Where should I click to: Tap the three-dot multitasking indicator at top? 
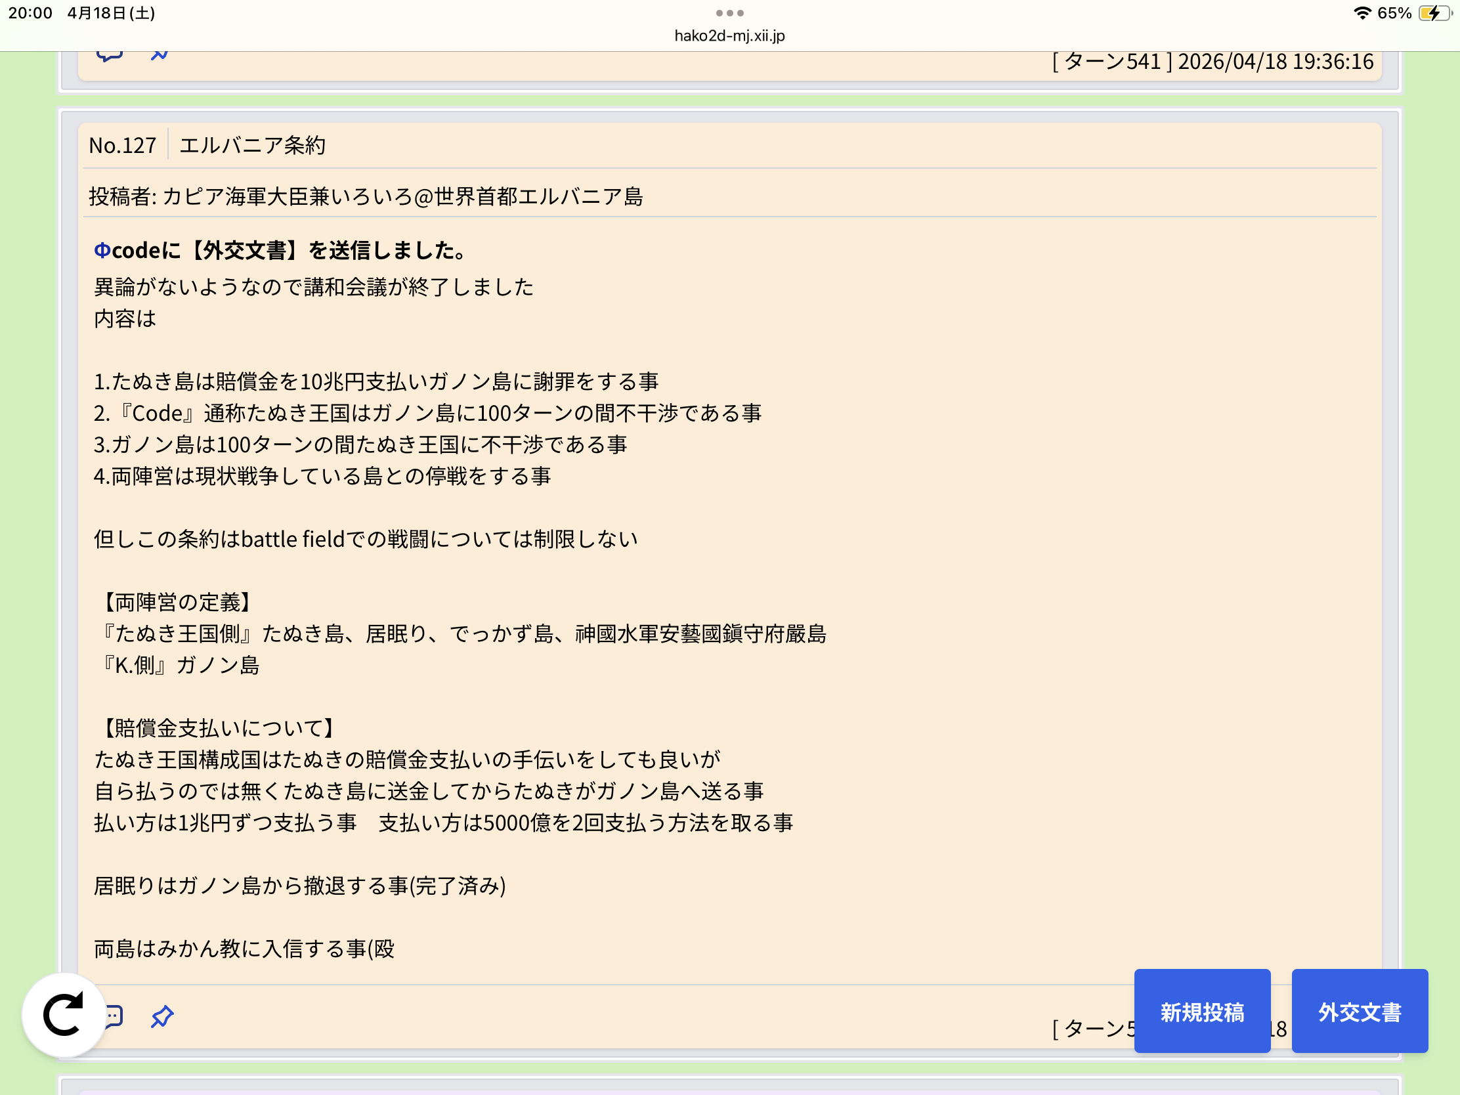click(x=730, y=13)
